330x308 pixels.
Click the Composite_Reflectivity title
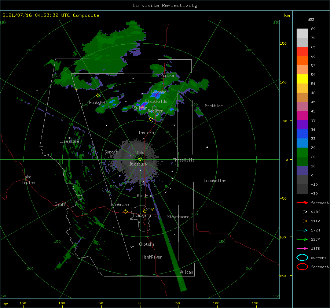tap(165, 5)
